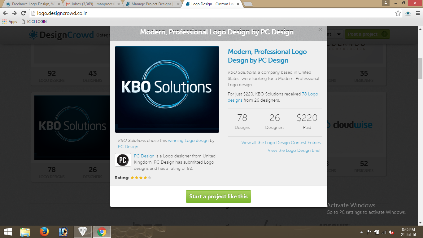This screenshot has width=423, height=238.
Task: Open View all the Logo Design Contest Entries
Action: [x=281, y=143]
